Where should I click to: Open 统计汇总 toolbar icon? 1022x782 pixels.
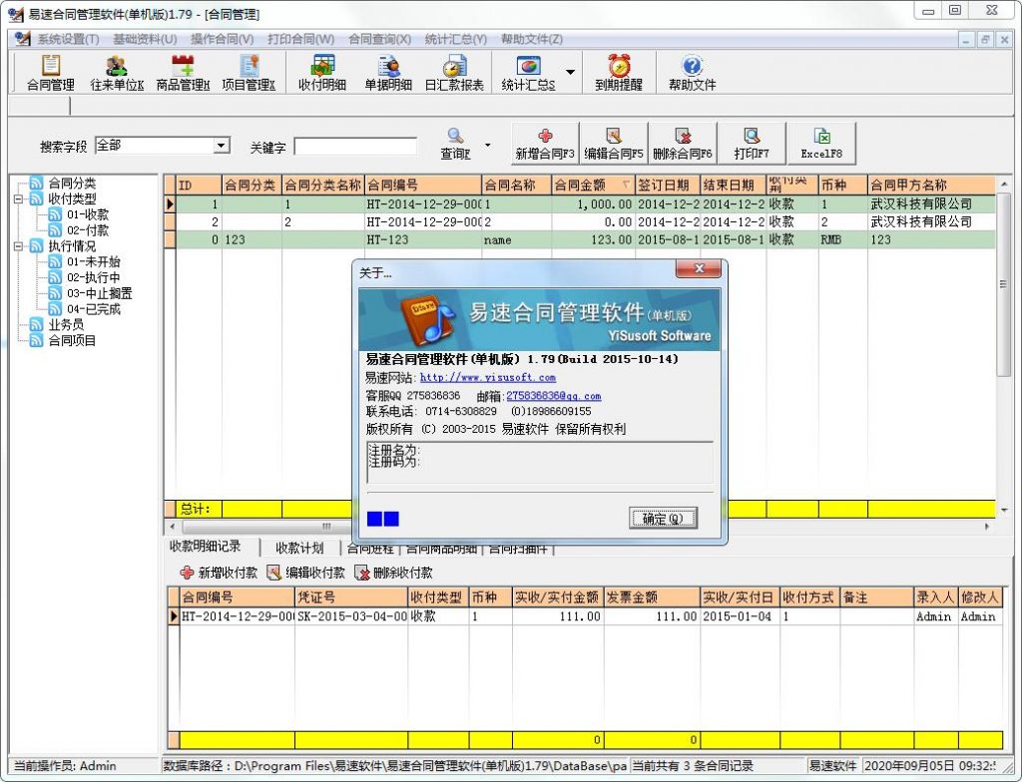click(529, 73)
